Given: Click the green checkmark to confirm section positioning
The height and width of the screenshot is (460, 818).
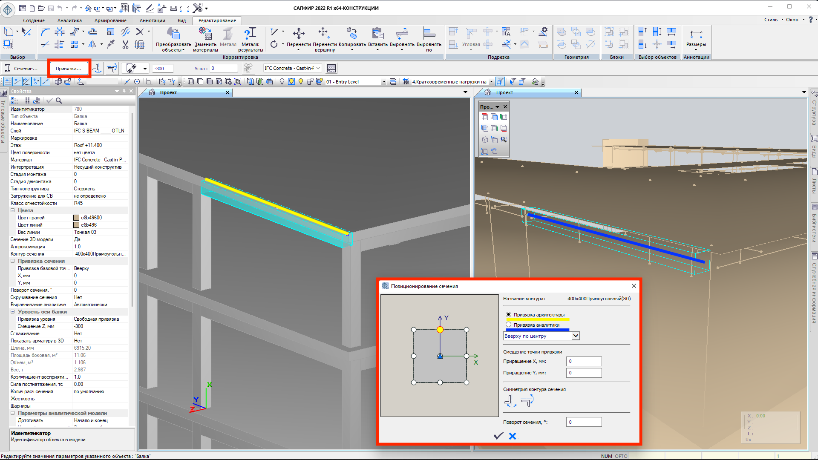Looking at the screenshot, I should (x=498, y=436).
